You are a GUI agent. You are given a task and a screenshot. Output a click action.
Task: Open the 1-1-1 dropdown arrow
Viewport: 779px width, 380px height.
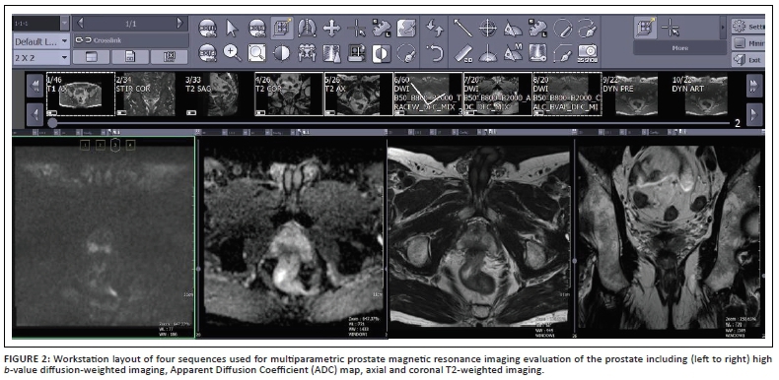click(64, 24)
